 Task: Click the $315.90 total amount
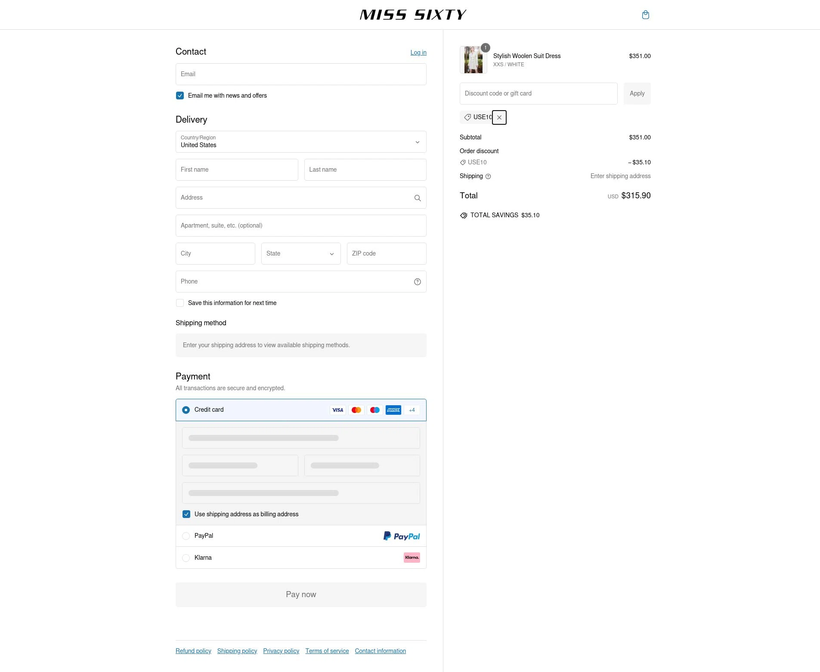point(636,196)
